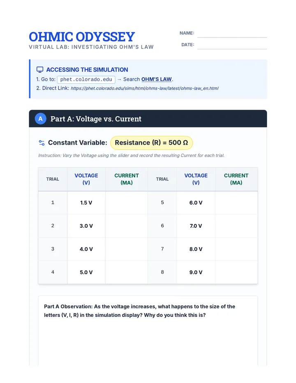The width and height of the screenshot is (296, 383).
Task: Click the empty current cell for trial 8
Action: (236, 272)
